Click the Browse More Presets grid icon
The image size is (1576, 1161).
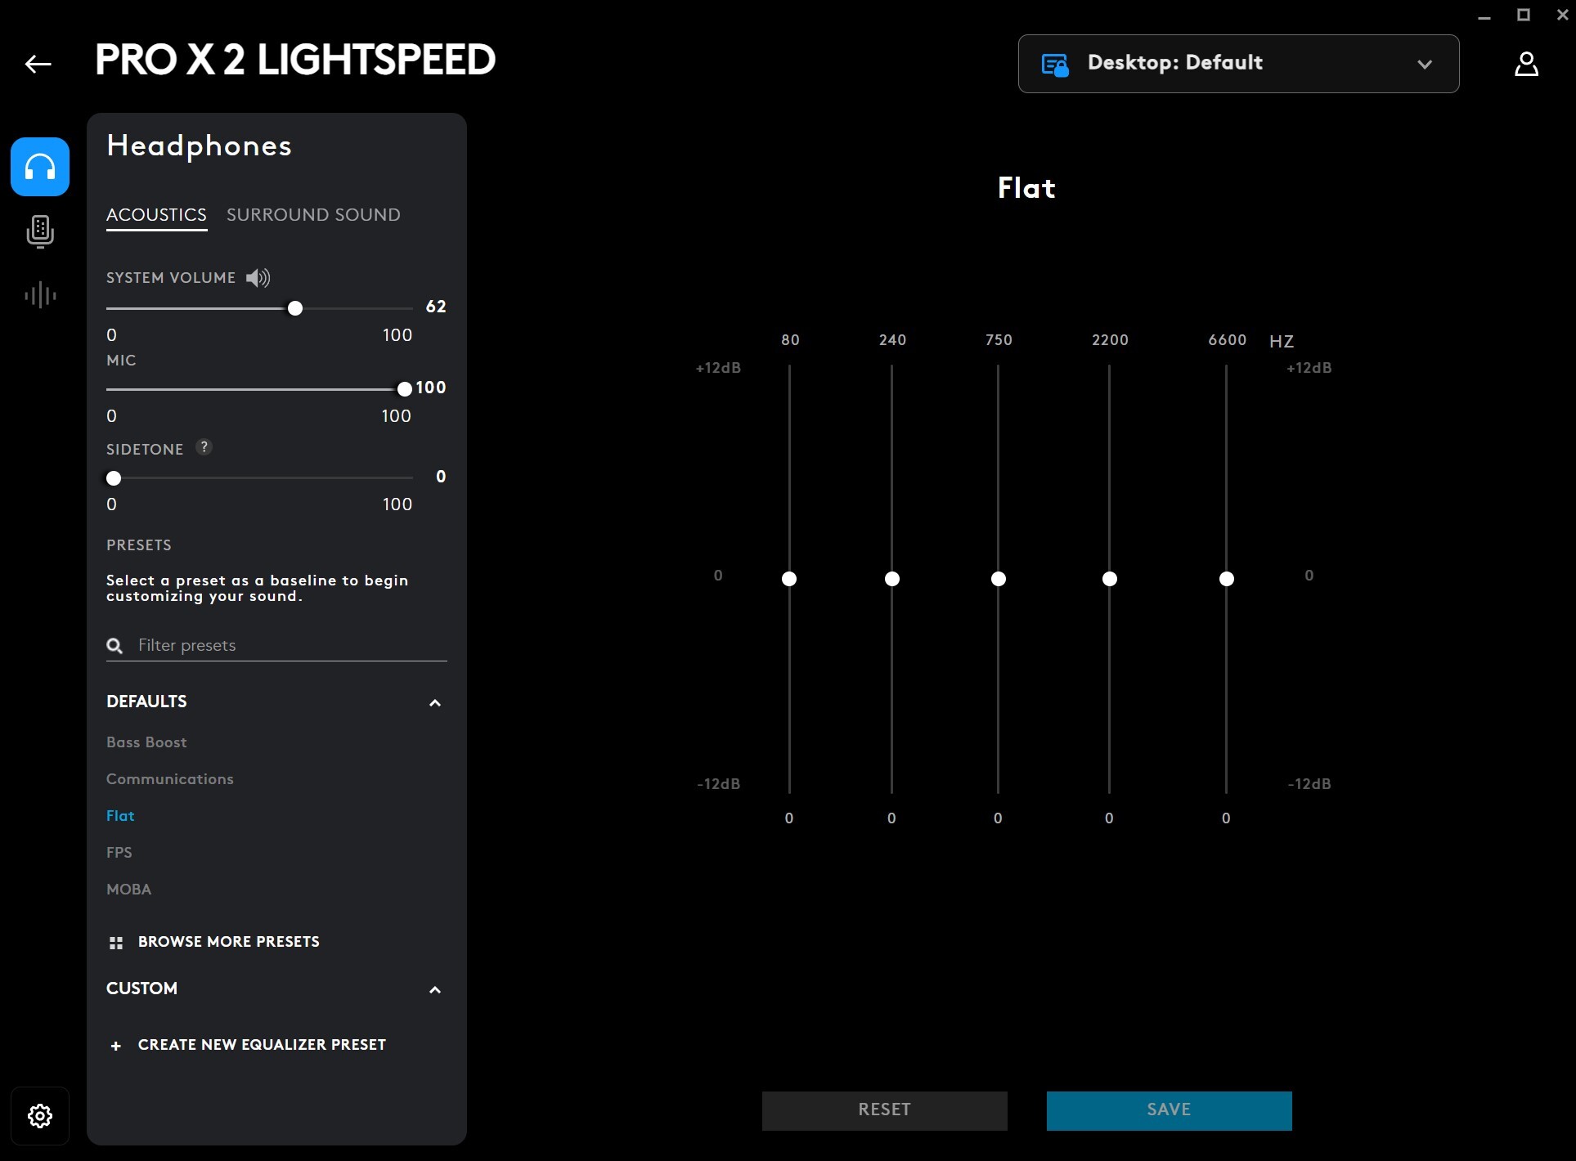116,943
